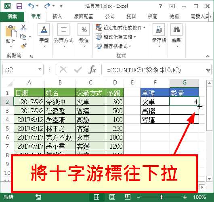Viewport: 214px width, 202px height.
Task: Click the Ribbon Display Options icon
Action: pyautogui.click(x=172, y=6)
